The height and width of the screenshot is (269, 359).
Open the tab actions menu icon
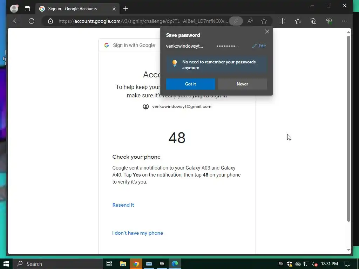coord(27,9)
